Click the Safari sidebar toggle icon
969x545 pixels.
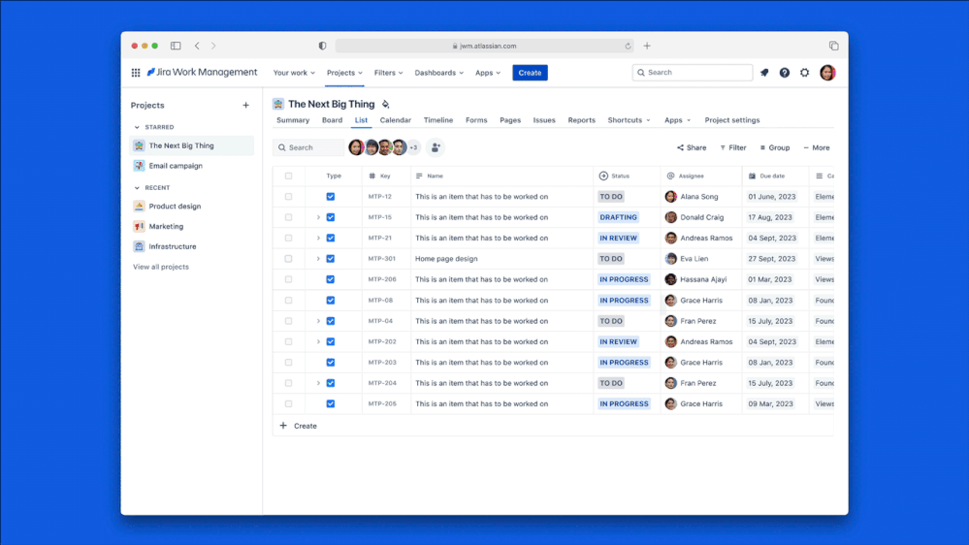(x=176, y=46)
